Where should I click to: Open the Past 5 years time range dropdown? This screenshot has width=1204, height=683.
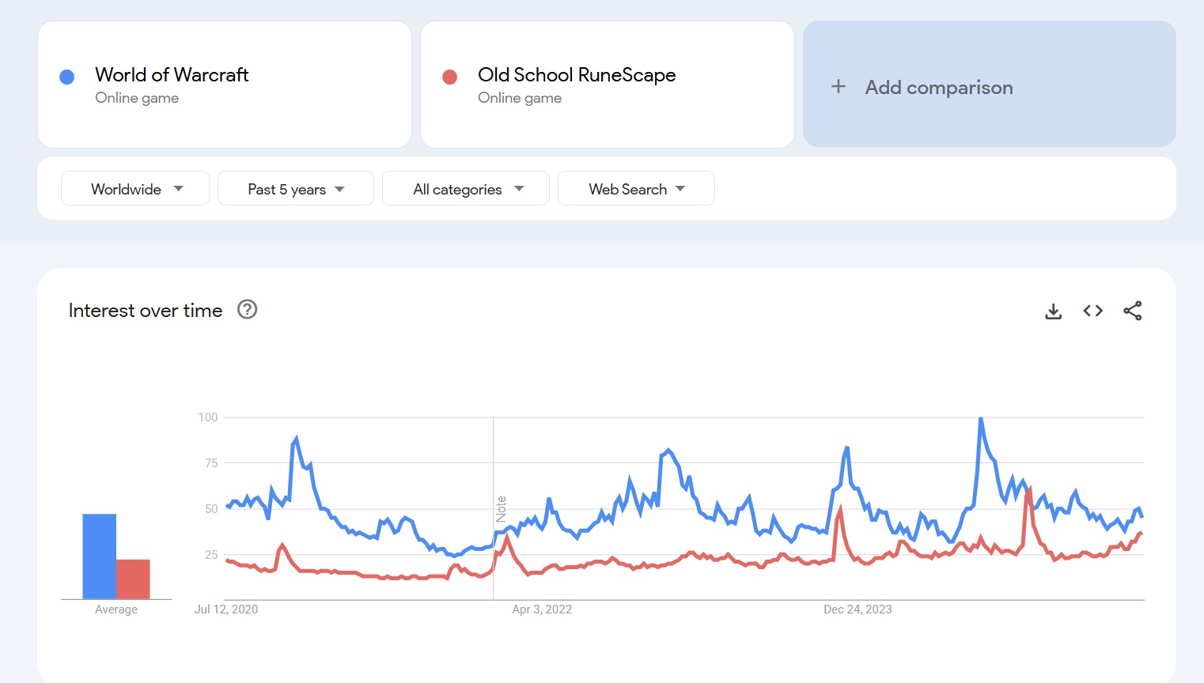296,188
